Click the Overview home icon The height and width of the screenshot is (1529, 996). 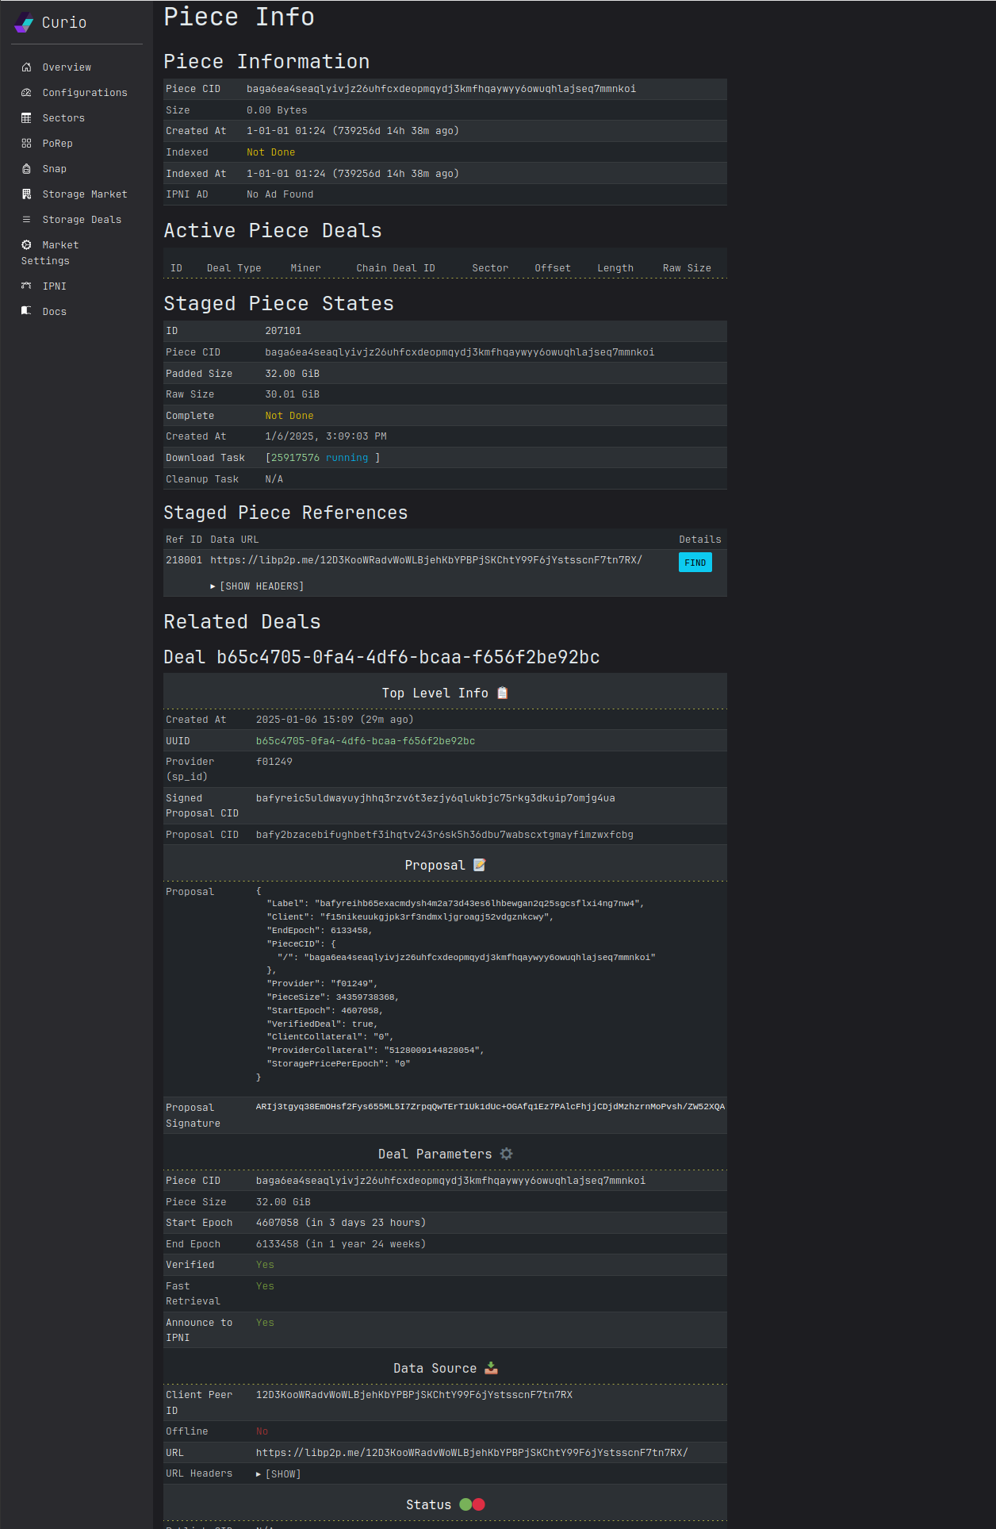click(26, 67)
